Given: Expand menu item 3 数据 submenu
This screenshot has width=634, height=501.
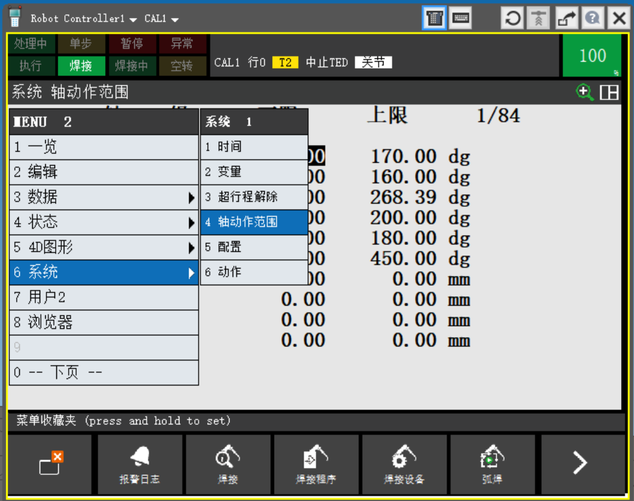Looking at the screenshot, I should pyautogui.click(x=104, y=197).
